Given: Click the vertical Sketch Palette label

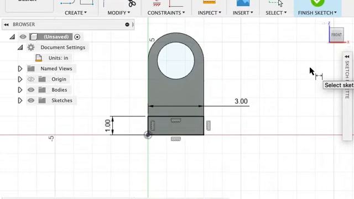Looking at the screenshot, I should tap(347, 80).
